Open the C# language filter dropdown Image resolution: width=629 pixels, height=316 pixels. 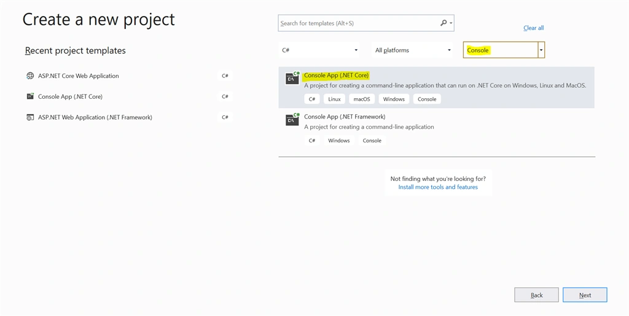point(319,50)
